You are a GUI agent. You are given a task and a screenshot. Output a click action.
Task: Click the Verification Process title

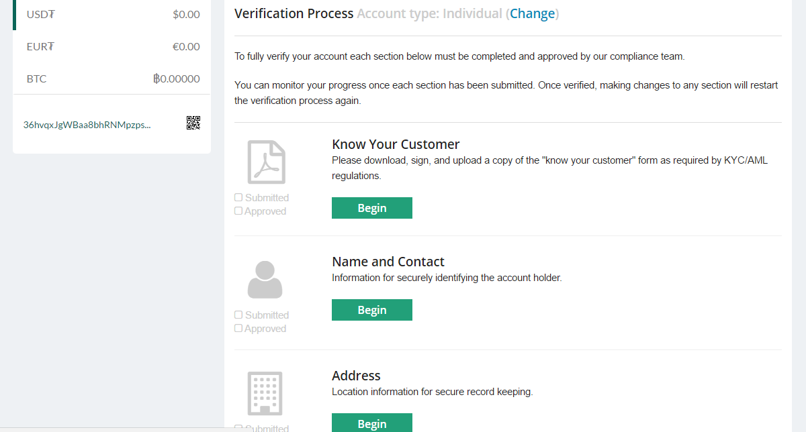click(294, 13)
